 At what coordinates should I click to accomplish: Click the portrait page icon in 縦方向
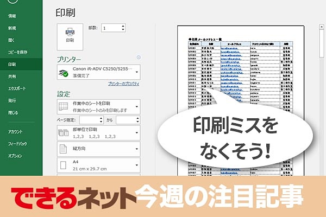pos(63,149)
